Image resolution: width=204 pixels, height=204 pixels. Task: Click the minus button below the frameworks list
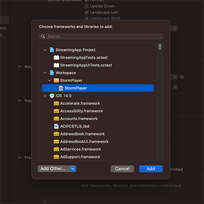pyautogui.click(x=54, y=201)
